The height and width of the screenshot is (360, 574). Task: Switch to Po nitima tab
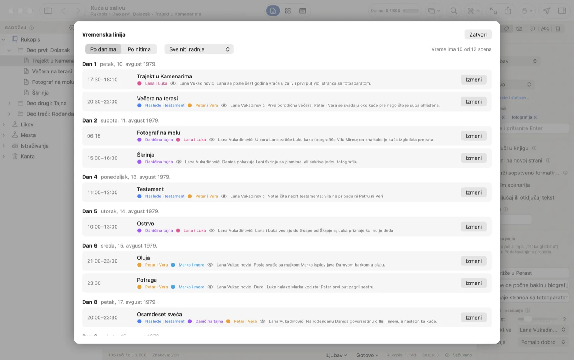click(139, 49)
